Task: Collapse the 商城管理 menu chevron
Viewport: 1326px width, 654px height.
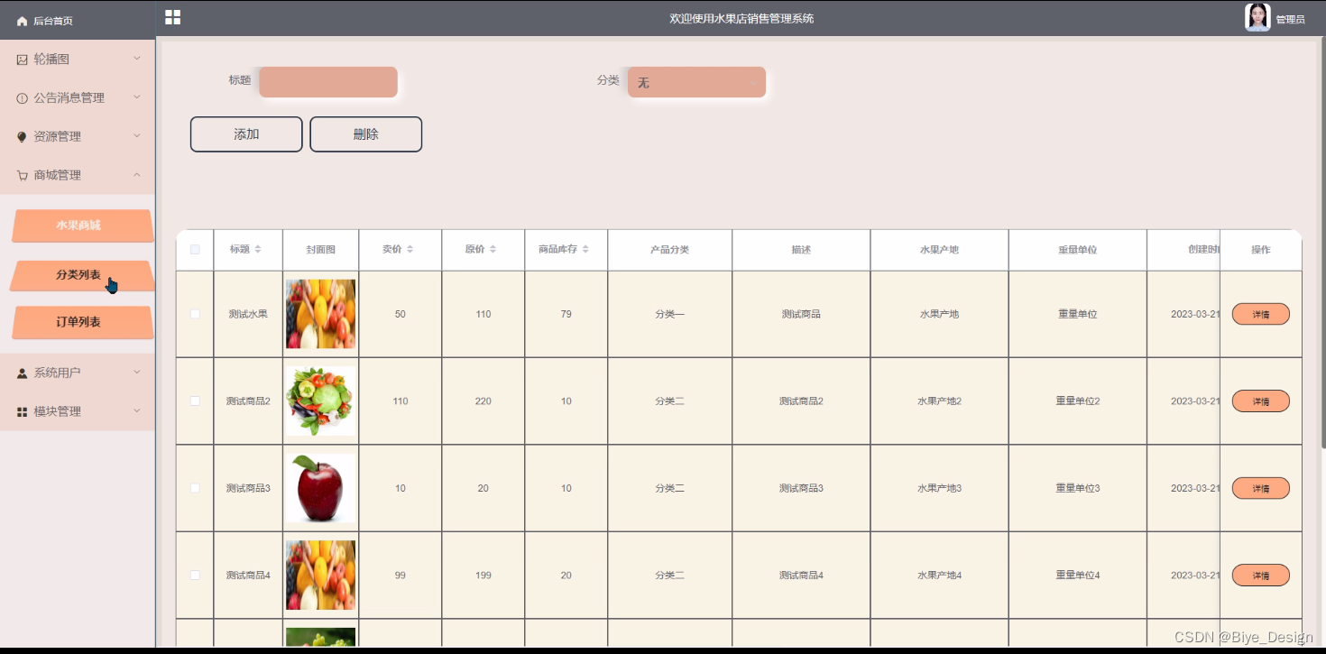Action: (x=137, y=175)
